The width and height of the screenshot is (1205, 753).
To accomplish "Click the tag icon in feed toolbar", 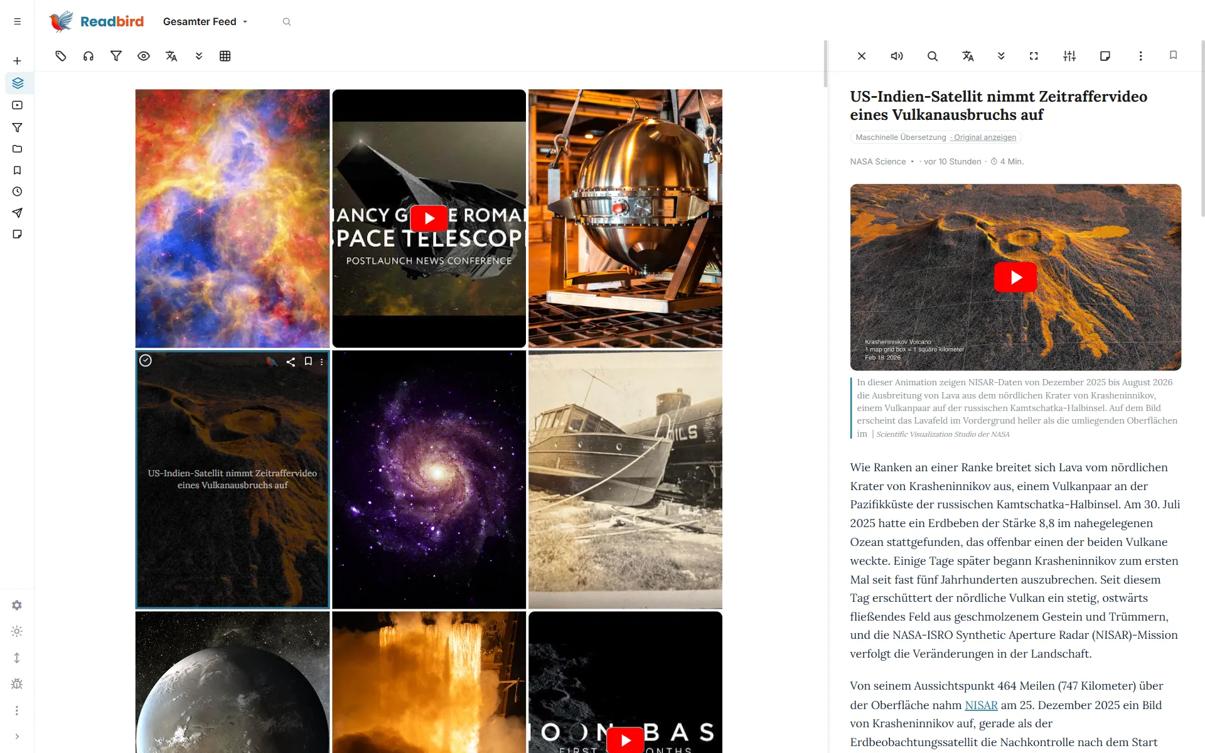I will coord(61,56).
